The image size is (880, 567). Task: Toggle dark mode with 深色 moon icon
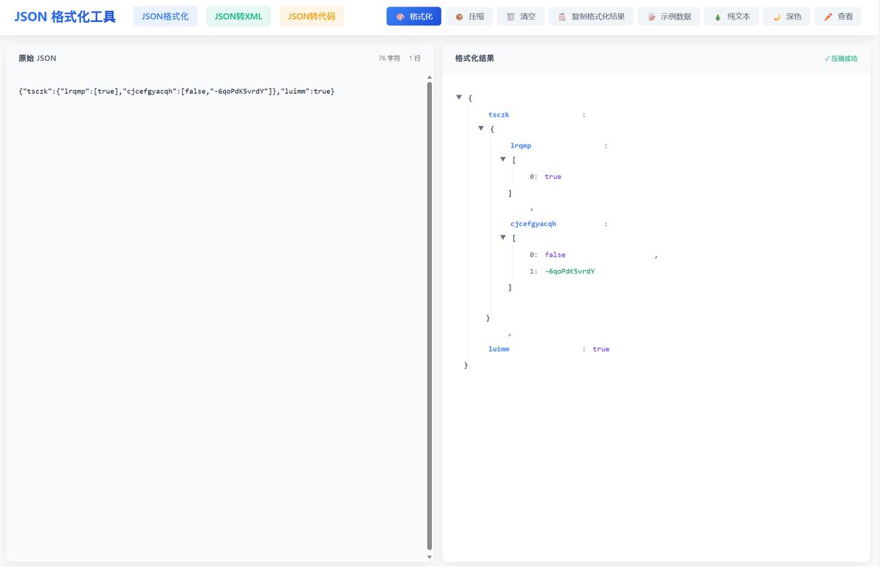[777, 17]
